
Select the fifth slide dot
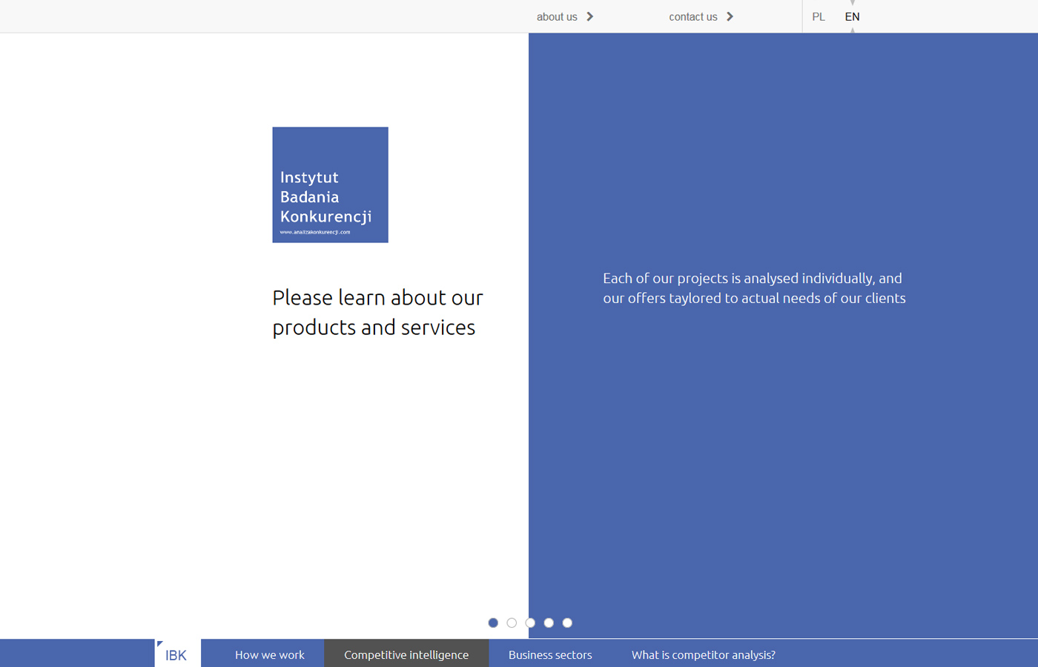(x=567, y=623)
